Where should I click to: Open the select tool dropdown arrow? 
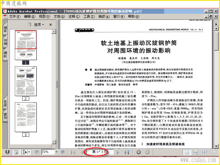coord(29,152)
